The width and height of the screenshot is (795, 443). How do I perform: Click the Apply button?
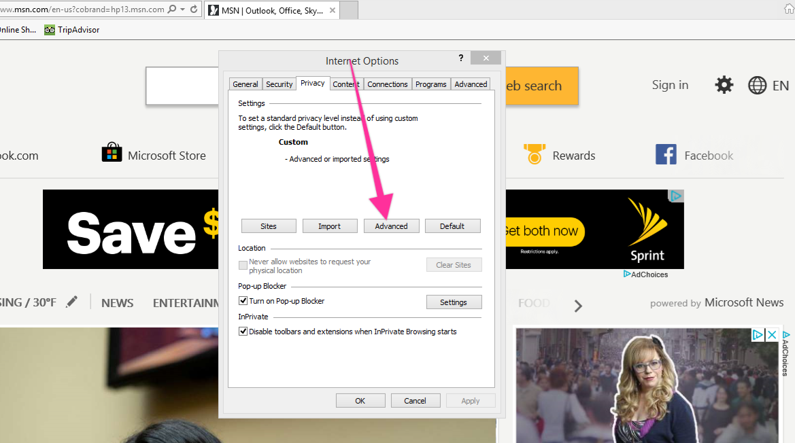tap(471, 400)
